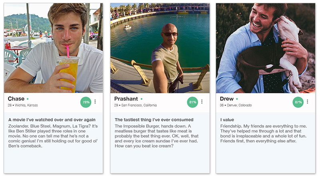
Task: Click the green online dot beside Drew
Action: click(x=237, y=99)
